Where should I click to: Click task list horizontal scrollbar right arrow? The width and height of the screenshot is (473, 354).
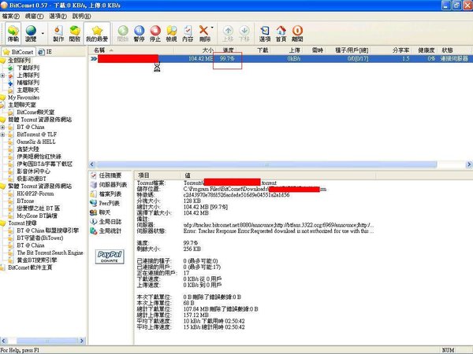point(469,164)
